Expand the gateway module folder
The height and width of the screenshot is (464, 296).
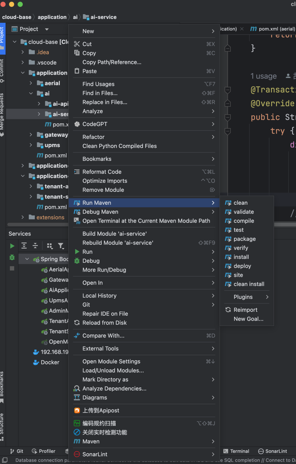point(31,135)
